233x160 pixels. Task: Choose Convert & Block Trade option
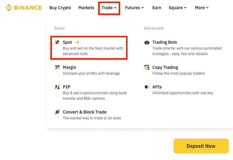85,112
